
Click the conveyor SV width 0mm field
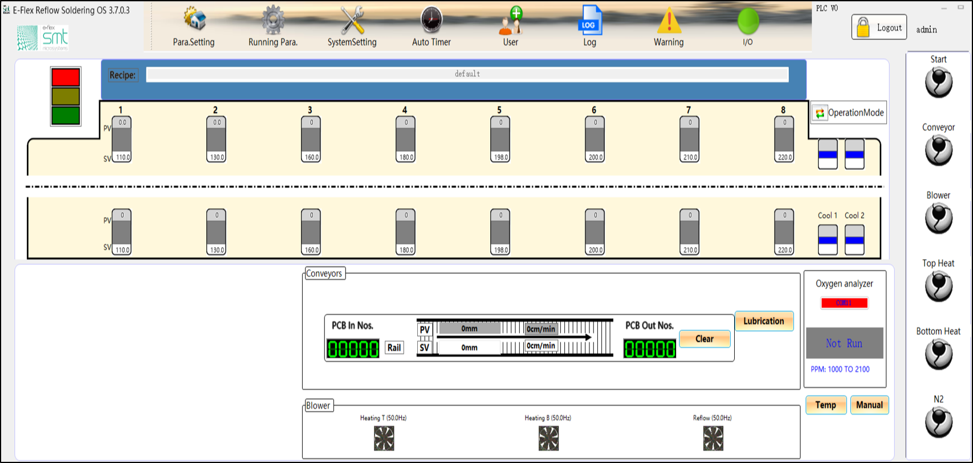click(469, 347)
